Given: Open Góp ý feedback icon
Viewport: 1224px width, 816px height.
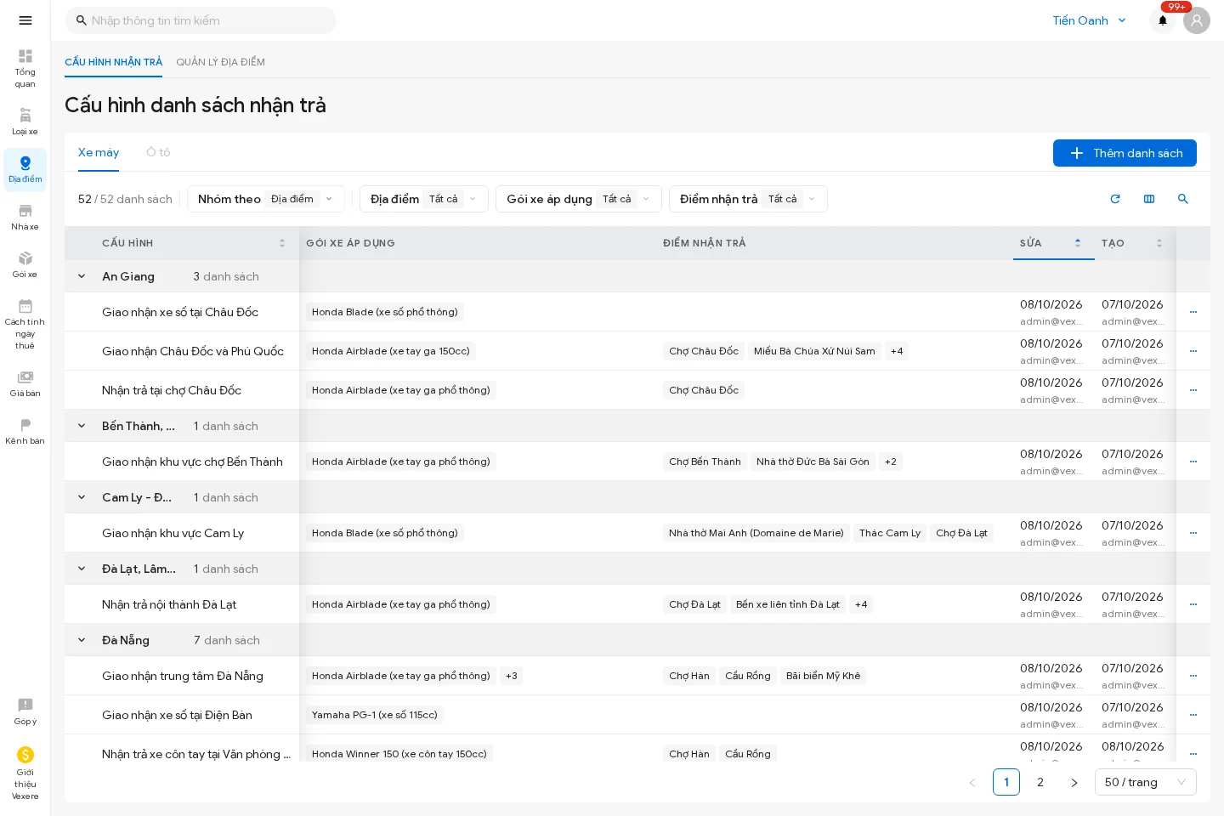Looking at the screenshot, I should [25, 711].
